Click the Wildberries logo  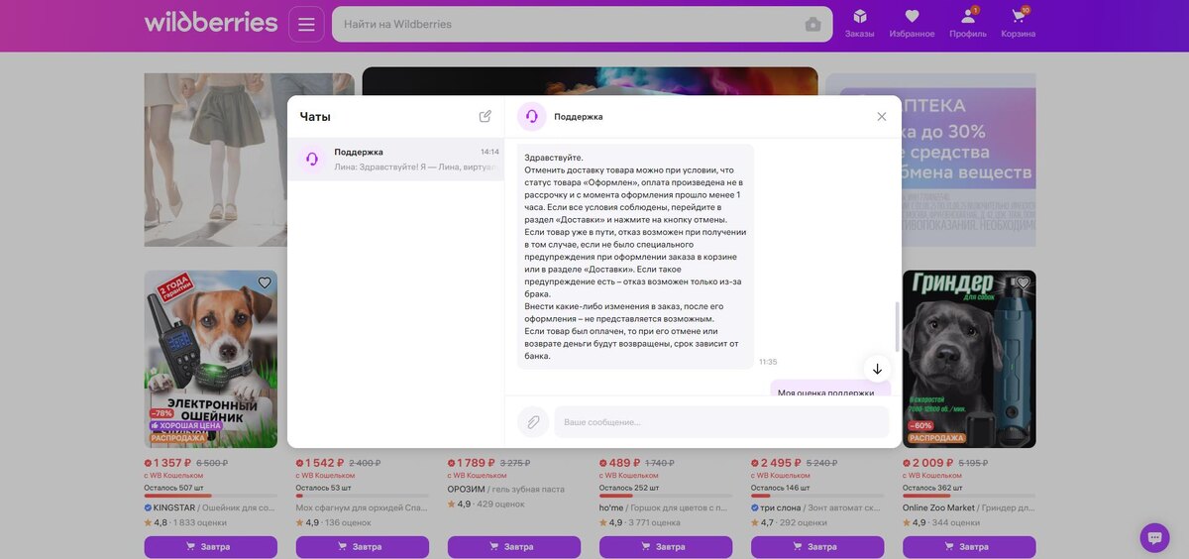[211, 22]
